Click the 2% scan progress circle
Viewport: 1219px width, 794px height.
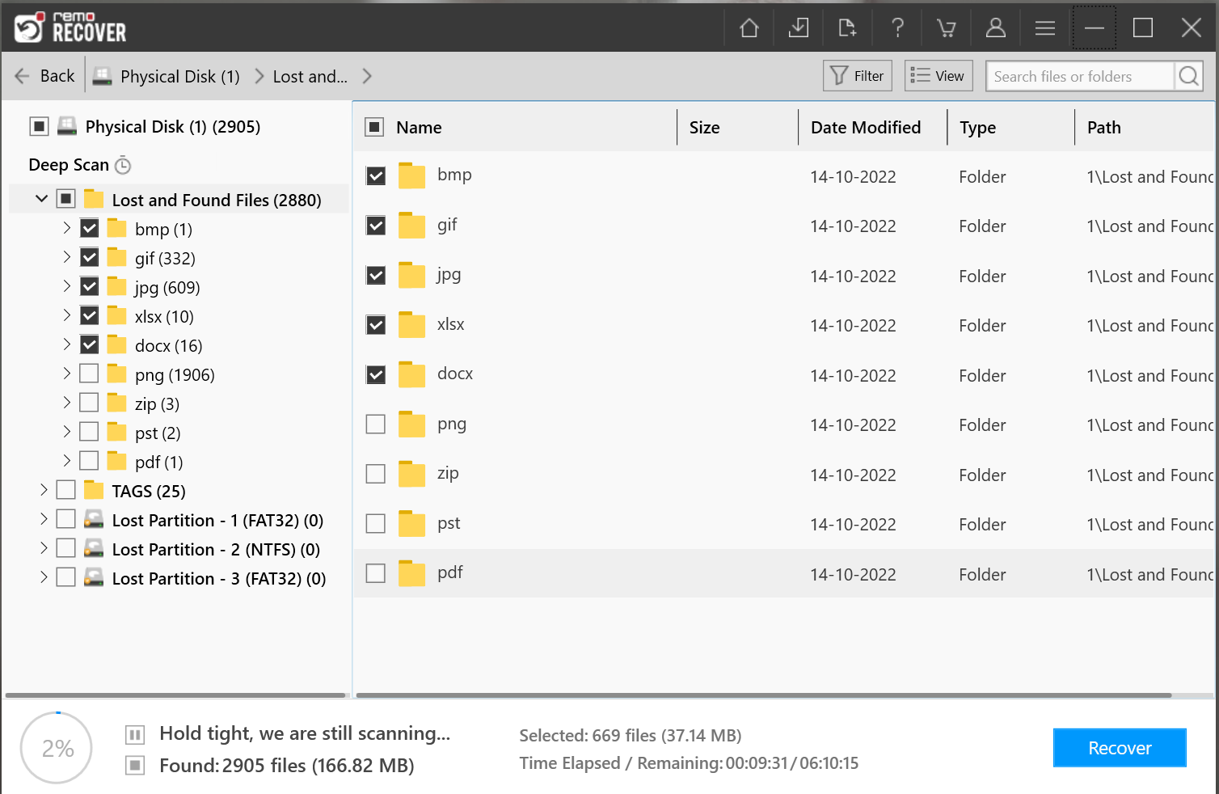point(57,748)
